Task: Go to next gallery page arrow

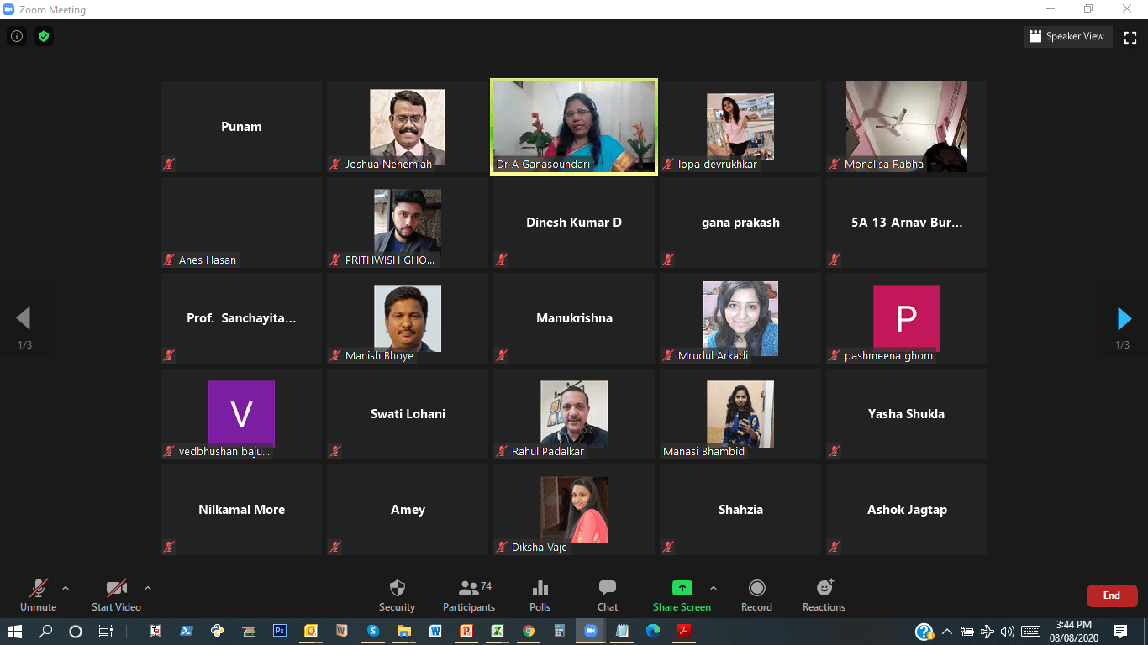Action: 1124,318
